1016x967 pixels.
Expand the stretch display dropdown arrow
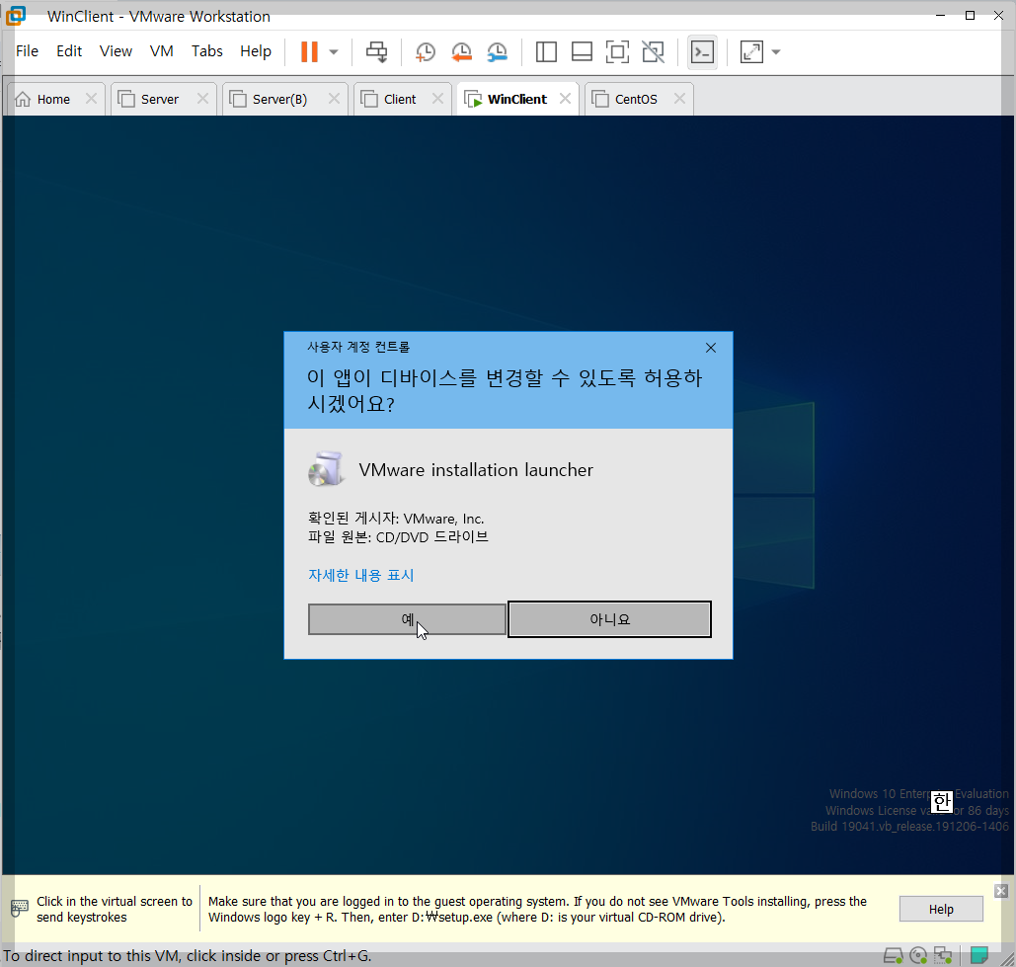point(776,51)
